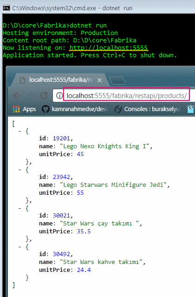The height and width of the screenshot is (297, 195).
Task: Click the unitPrice value 35.5
Action: click(x=84, y=231)
